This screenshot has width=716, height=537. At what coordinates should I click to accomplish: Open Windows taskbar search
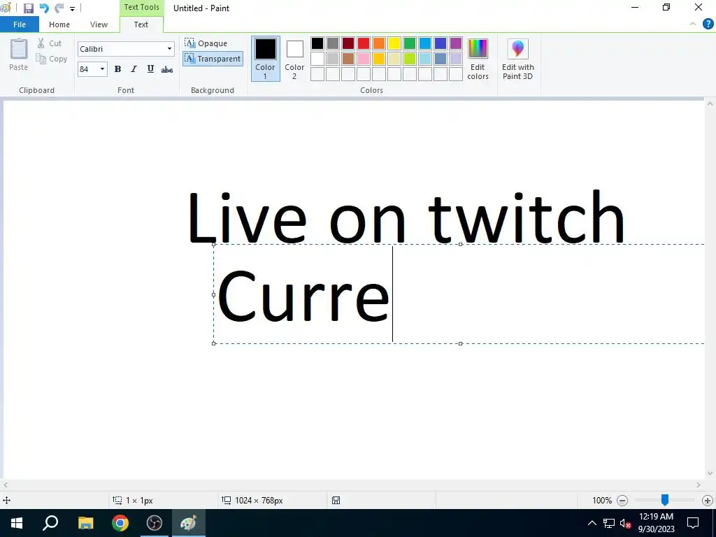[50, 523]
